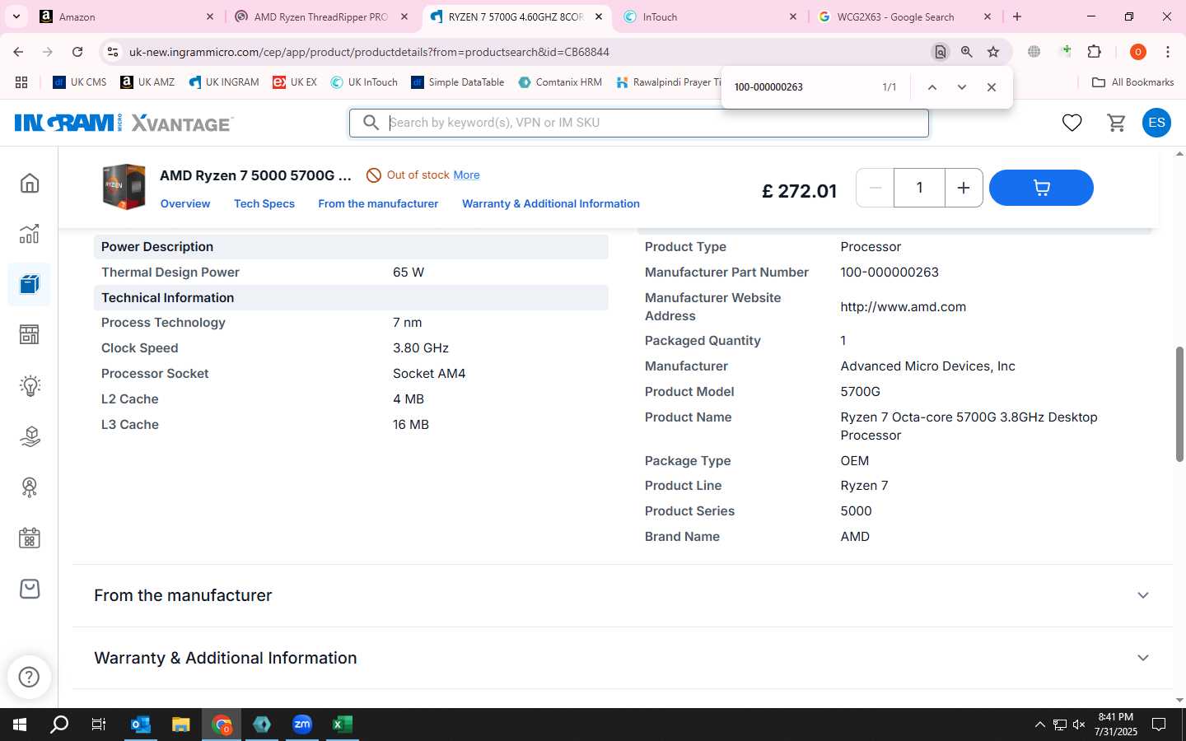Click the keyword search field
The image size is (1186, 741).
point(638,123)
